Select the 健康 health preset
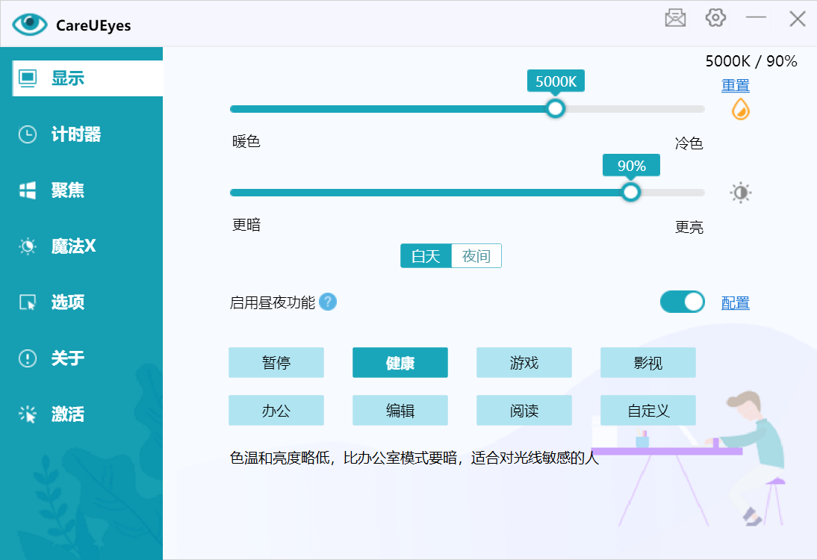 [x=400, y=363]
